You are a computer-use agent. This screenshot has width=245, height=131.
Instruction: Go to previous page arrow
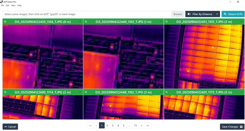(96, 125)
